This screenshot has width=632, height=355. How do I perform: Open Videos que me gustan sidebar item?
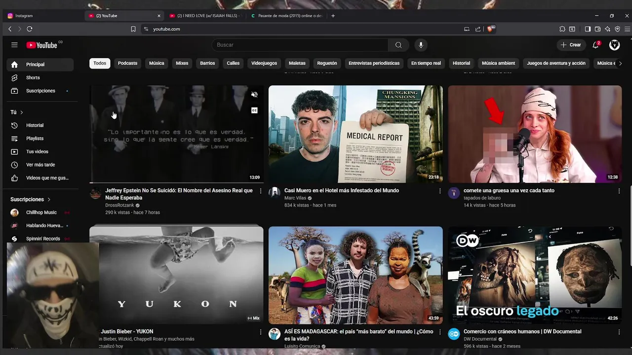40,178
